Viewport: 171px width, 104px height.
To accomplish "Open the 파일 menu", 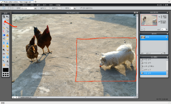I will click(4, 5).
